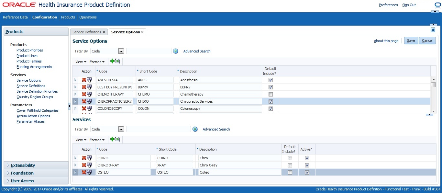The width and height of the screenshot is (442, 193).
Task: Click the Service Options filter text field
Action: pyautogui.click(x=149, y=51)
